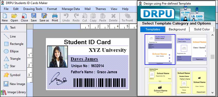Open the Themes menu
Screen dimensions: 218x97
pyautogui.click(x=101, y=9)
